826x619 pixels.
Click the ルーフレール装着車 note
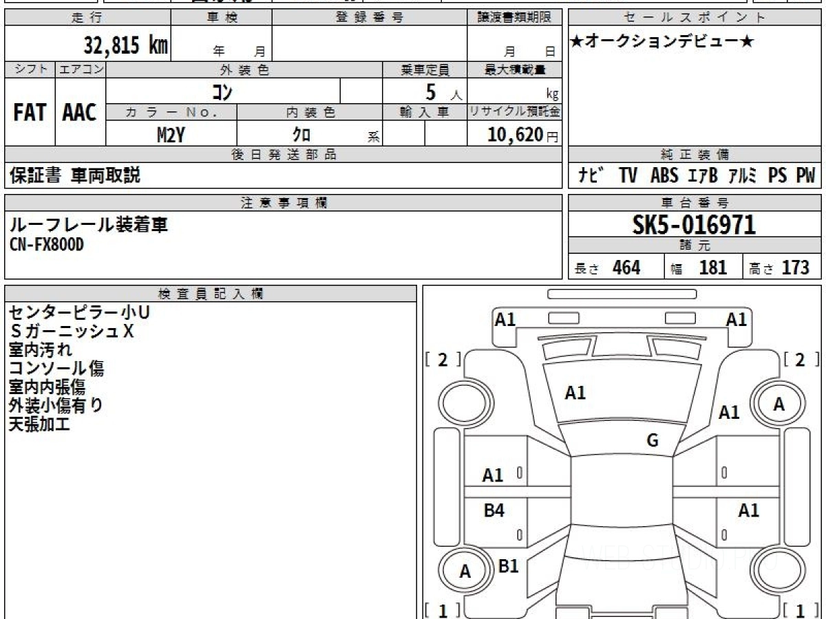click(x=88, y=224)
